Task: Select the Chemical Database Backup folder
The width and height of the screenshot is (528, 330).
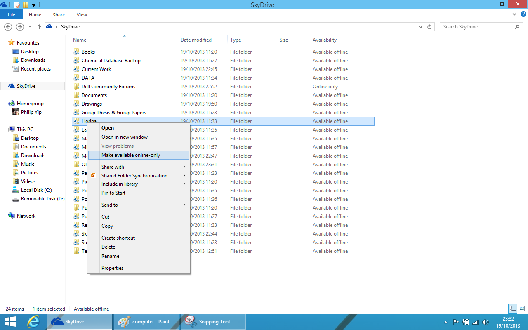Action: click(111, 61)
